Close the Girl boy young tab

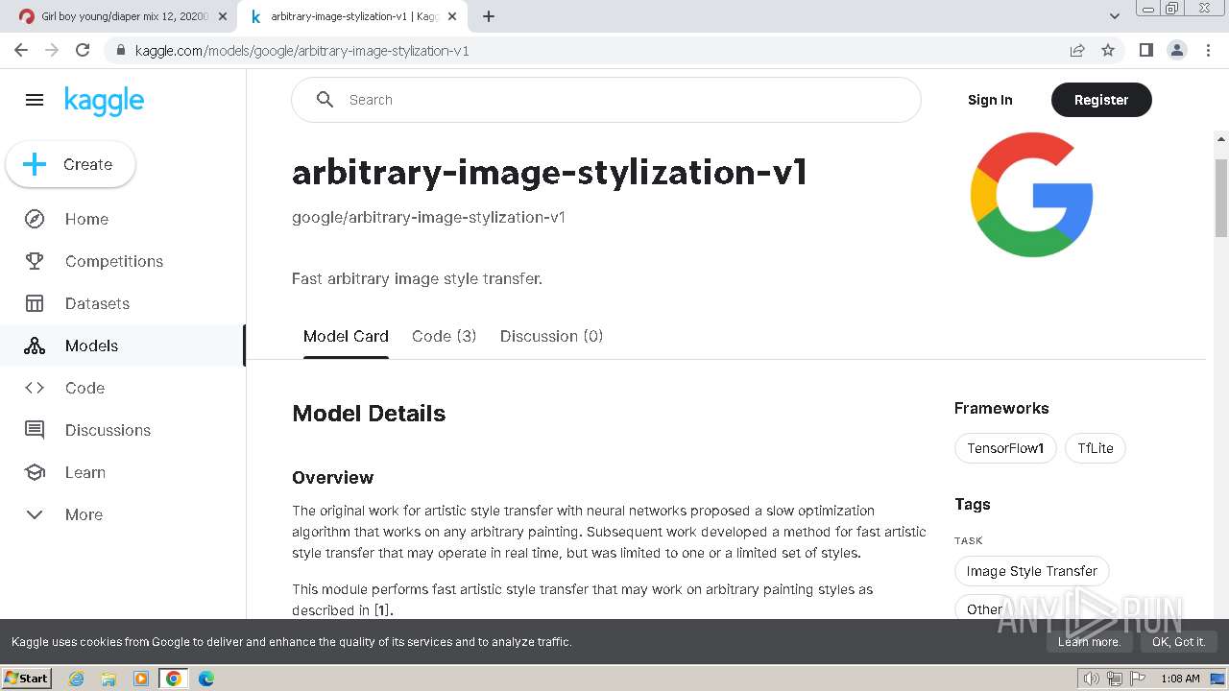tap(223, 16)
